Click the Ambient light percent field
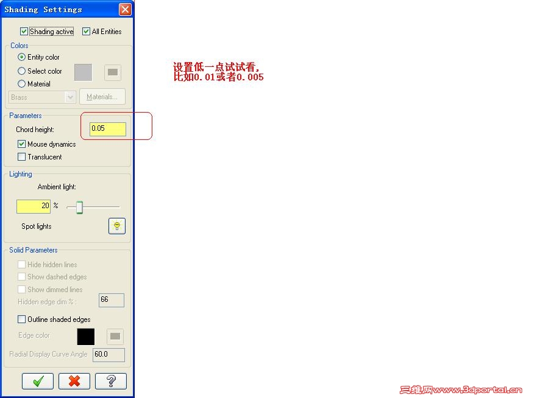This screenshot has width=534, height=398. (34, 206)
